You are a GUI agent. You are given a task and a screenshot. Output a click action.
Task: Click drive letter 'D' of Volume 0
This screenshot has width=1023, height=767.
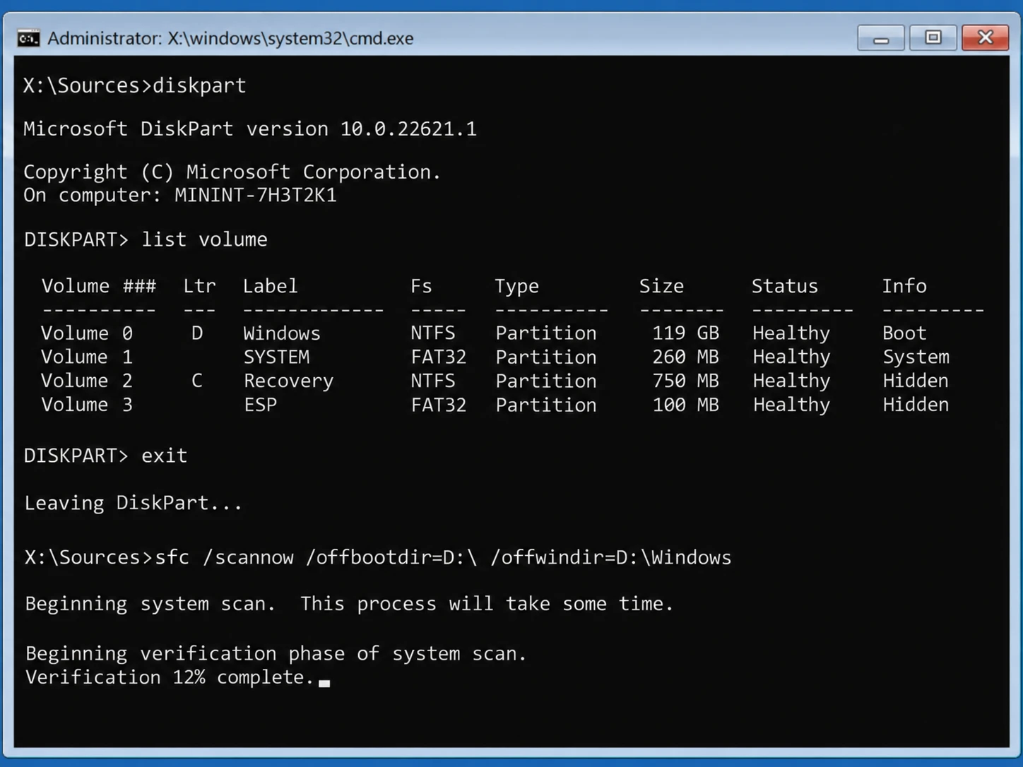[197, 333]
